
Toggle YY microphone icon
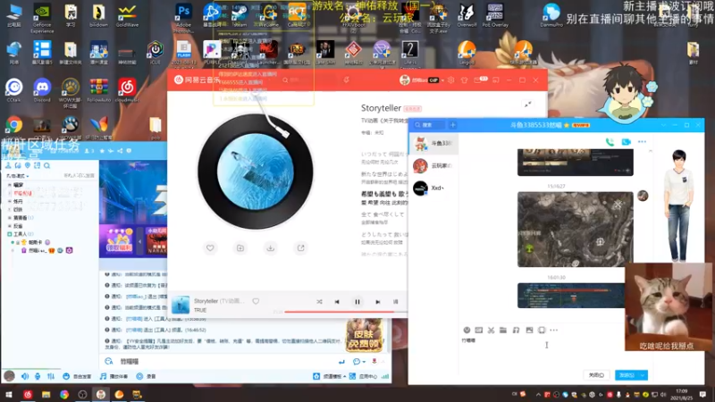coord(38,376)
